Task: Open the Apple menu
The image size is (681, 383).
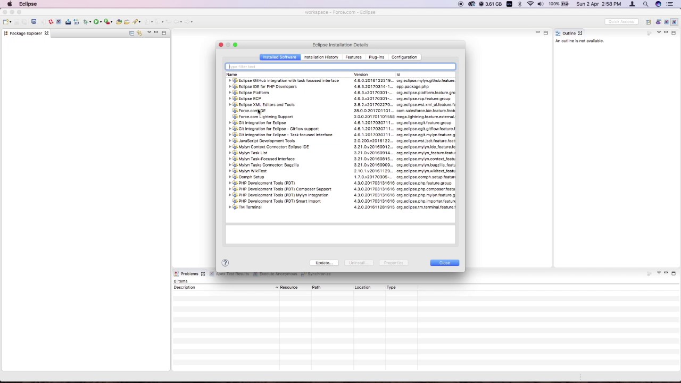Action: click(x=10, y=4)
